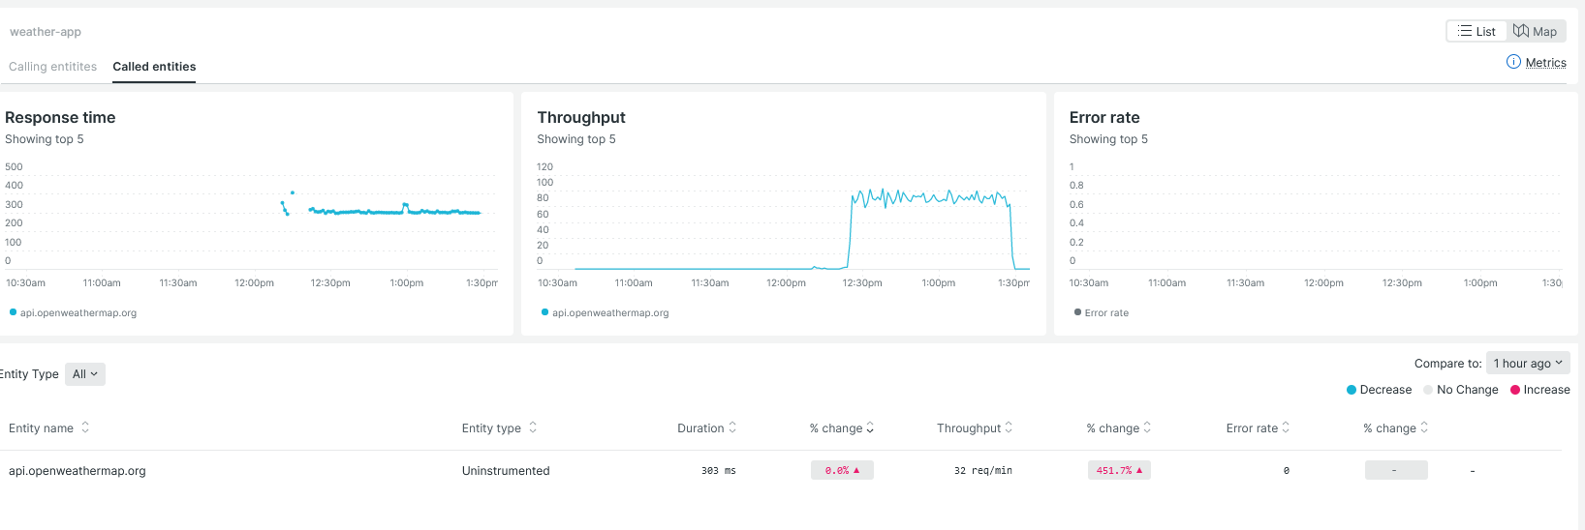Click the No Change legend color dot
The height and width of the screenshot is (530, 1585).
click(1428, 390)
